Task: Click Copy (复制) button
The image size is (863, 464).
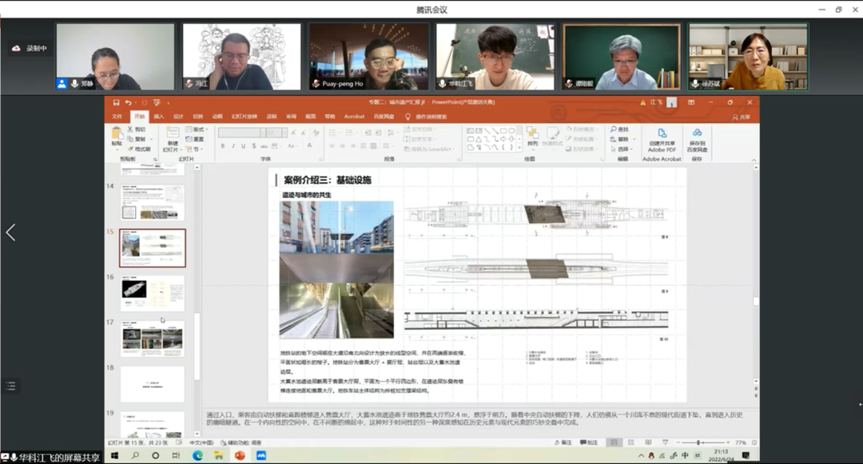Action: [137, 139]
